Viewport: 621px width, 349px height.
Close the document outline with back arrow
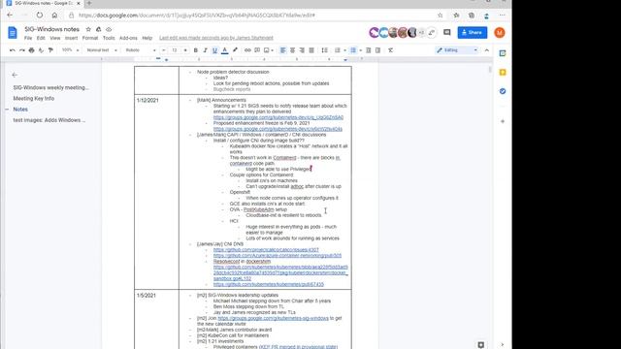(x=15, y=75)
